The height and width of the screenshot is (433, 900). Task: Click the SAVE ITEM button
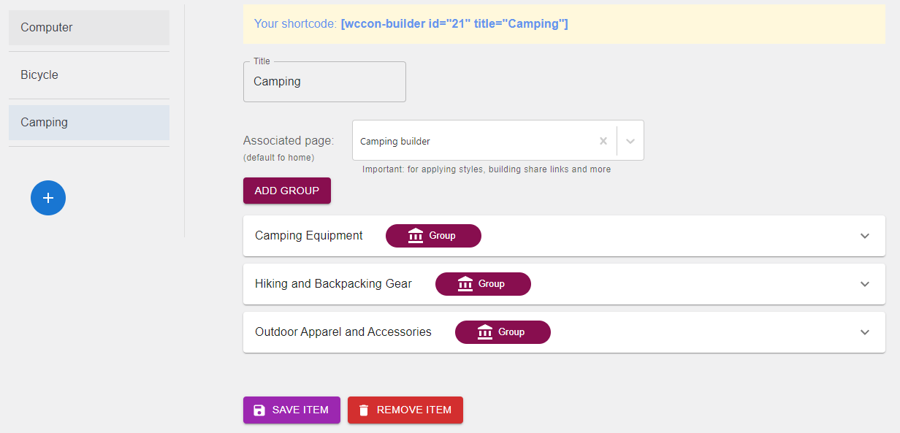tap(291, 410)
